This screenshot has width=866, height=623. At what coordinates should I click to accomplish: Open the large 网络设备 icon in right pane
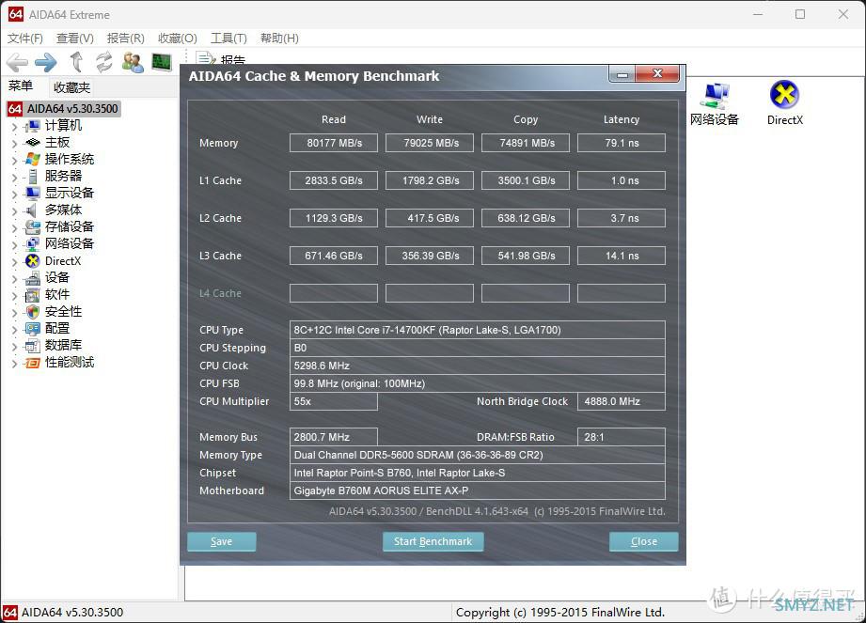[715, 103]
